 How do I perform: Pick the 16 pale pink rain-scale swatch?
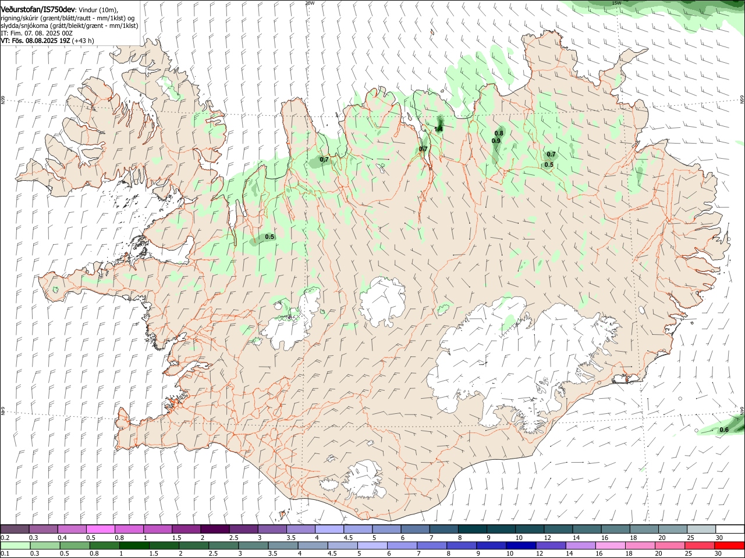(x=609, y=546)
